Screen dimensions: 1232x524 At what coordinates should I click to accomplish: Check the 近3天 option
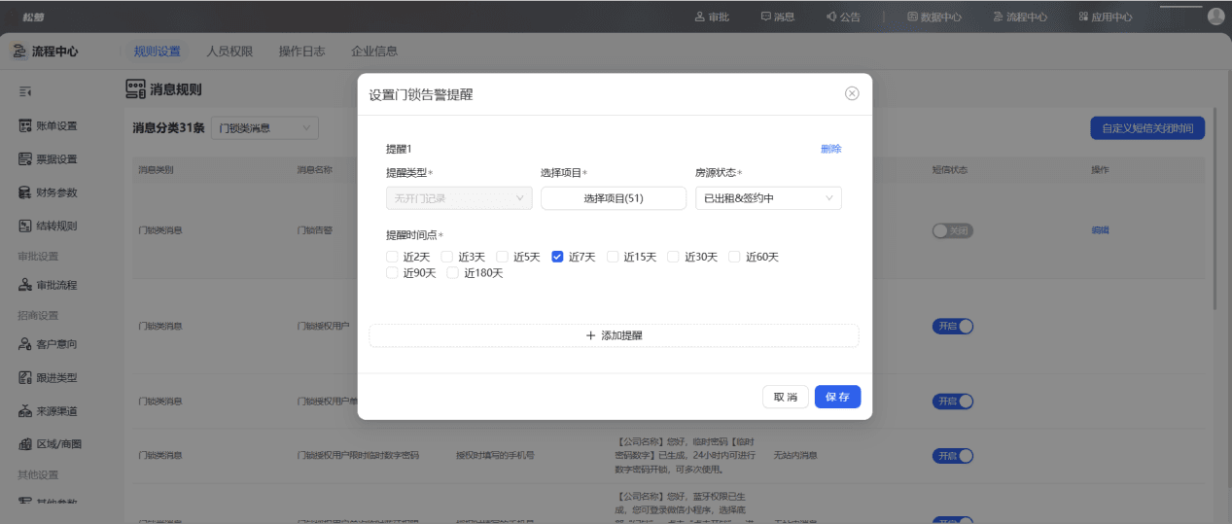(447, 257)
